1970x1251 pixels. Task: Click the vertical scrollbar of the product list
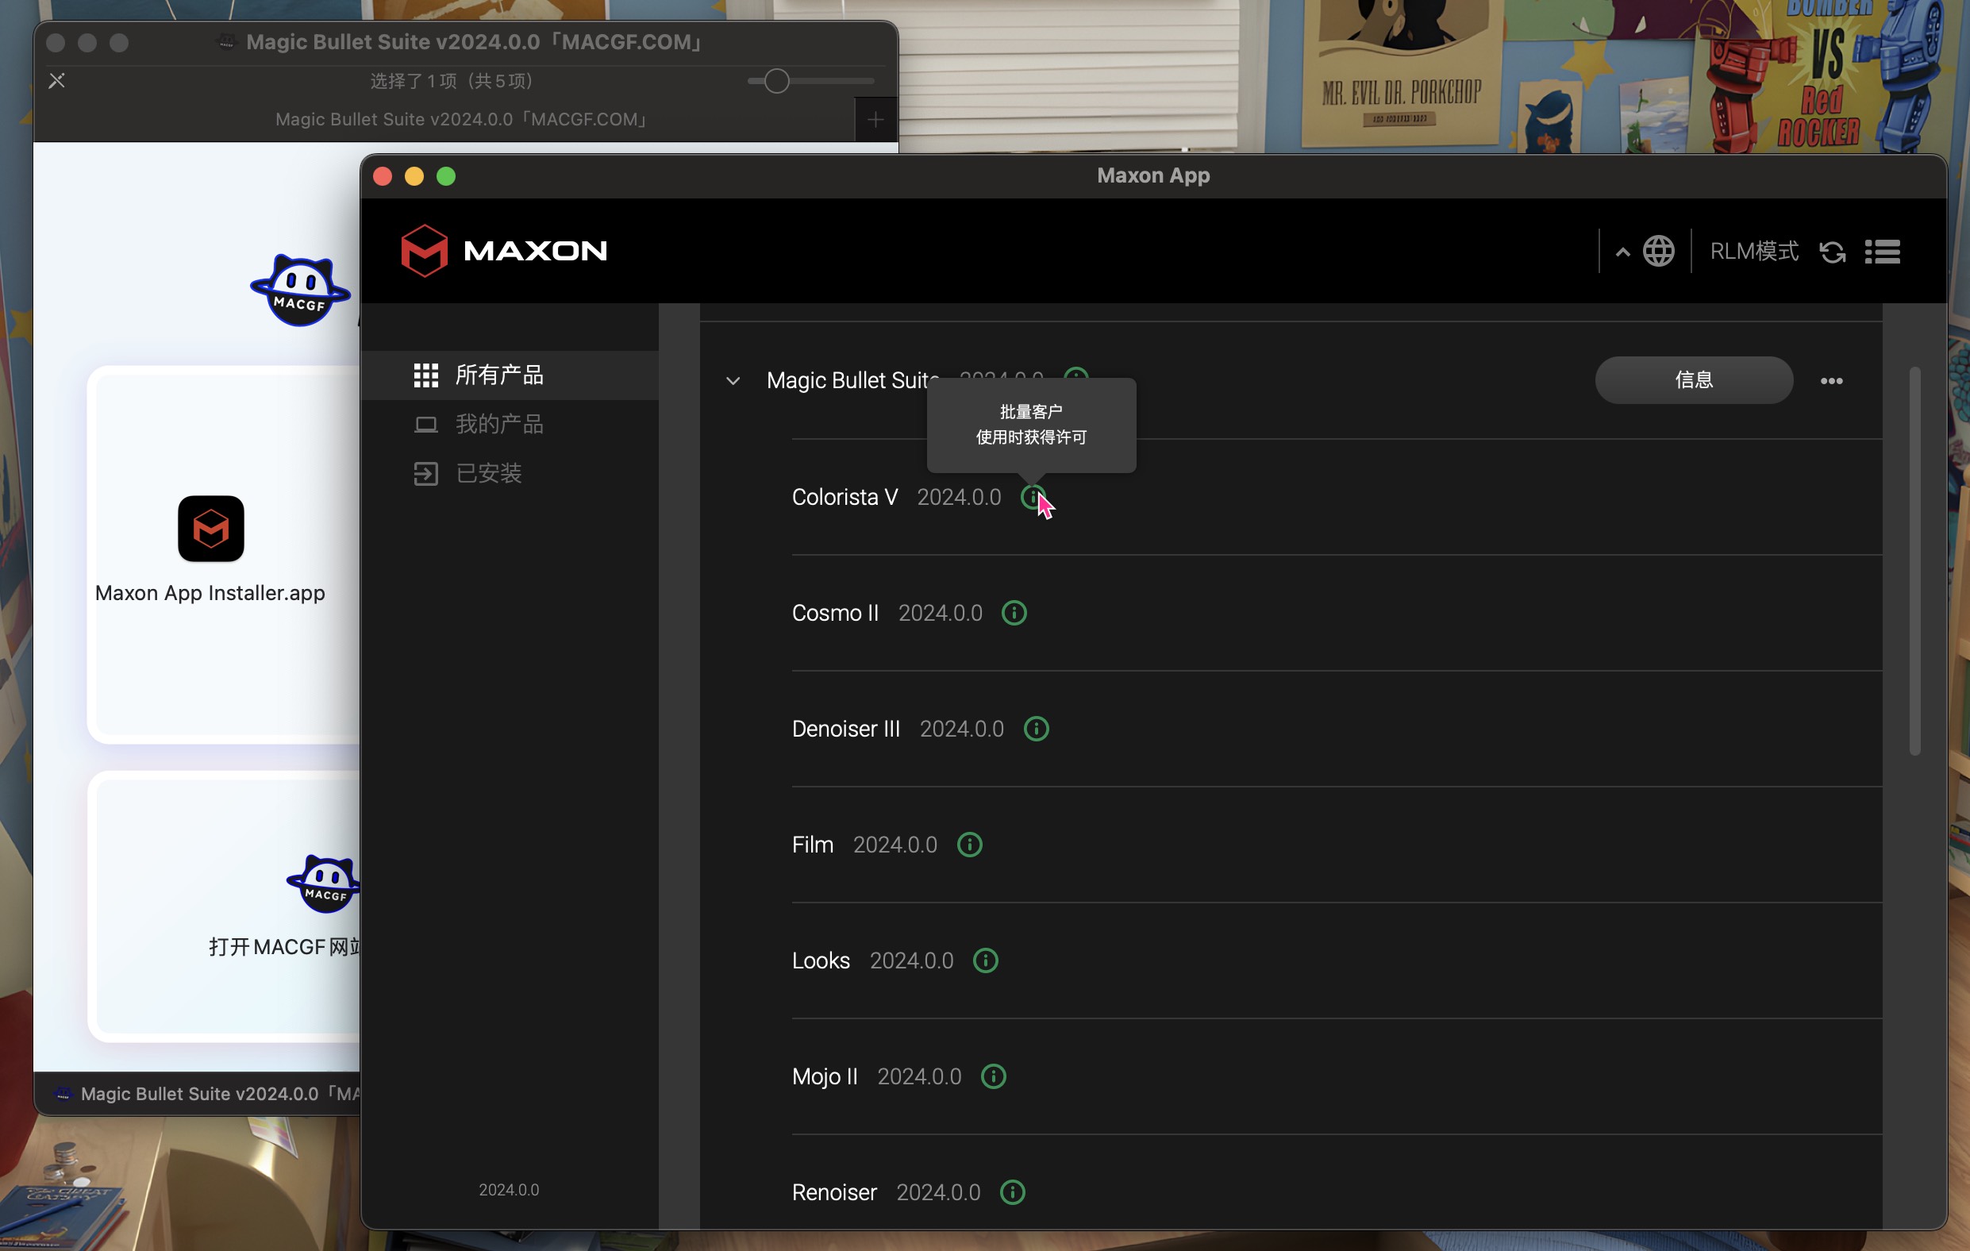[x=1914, y=560]
